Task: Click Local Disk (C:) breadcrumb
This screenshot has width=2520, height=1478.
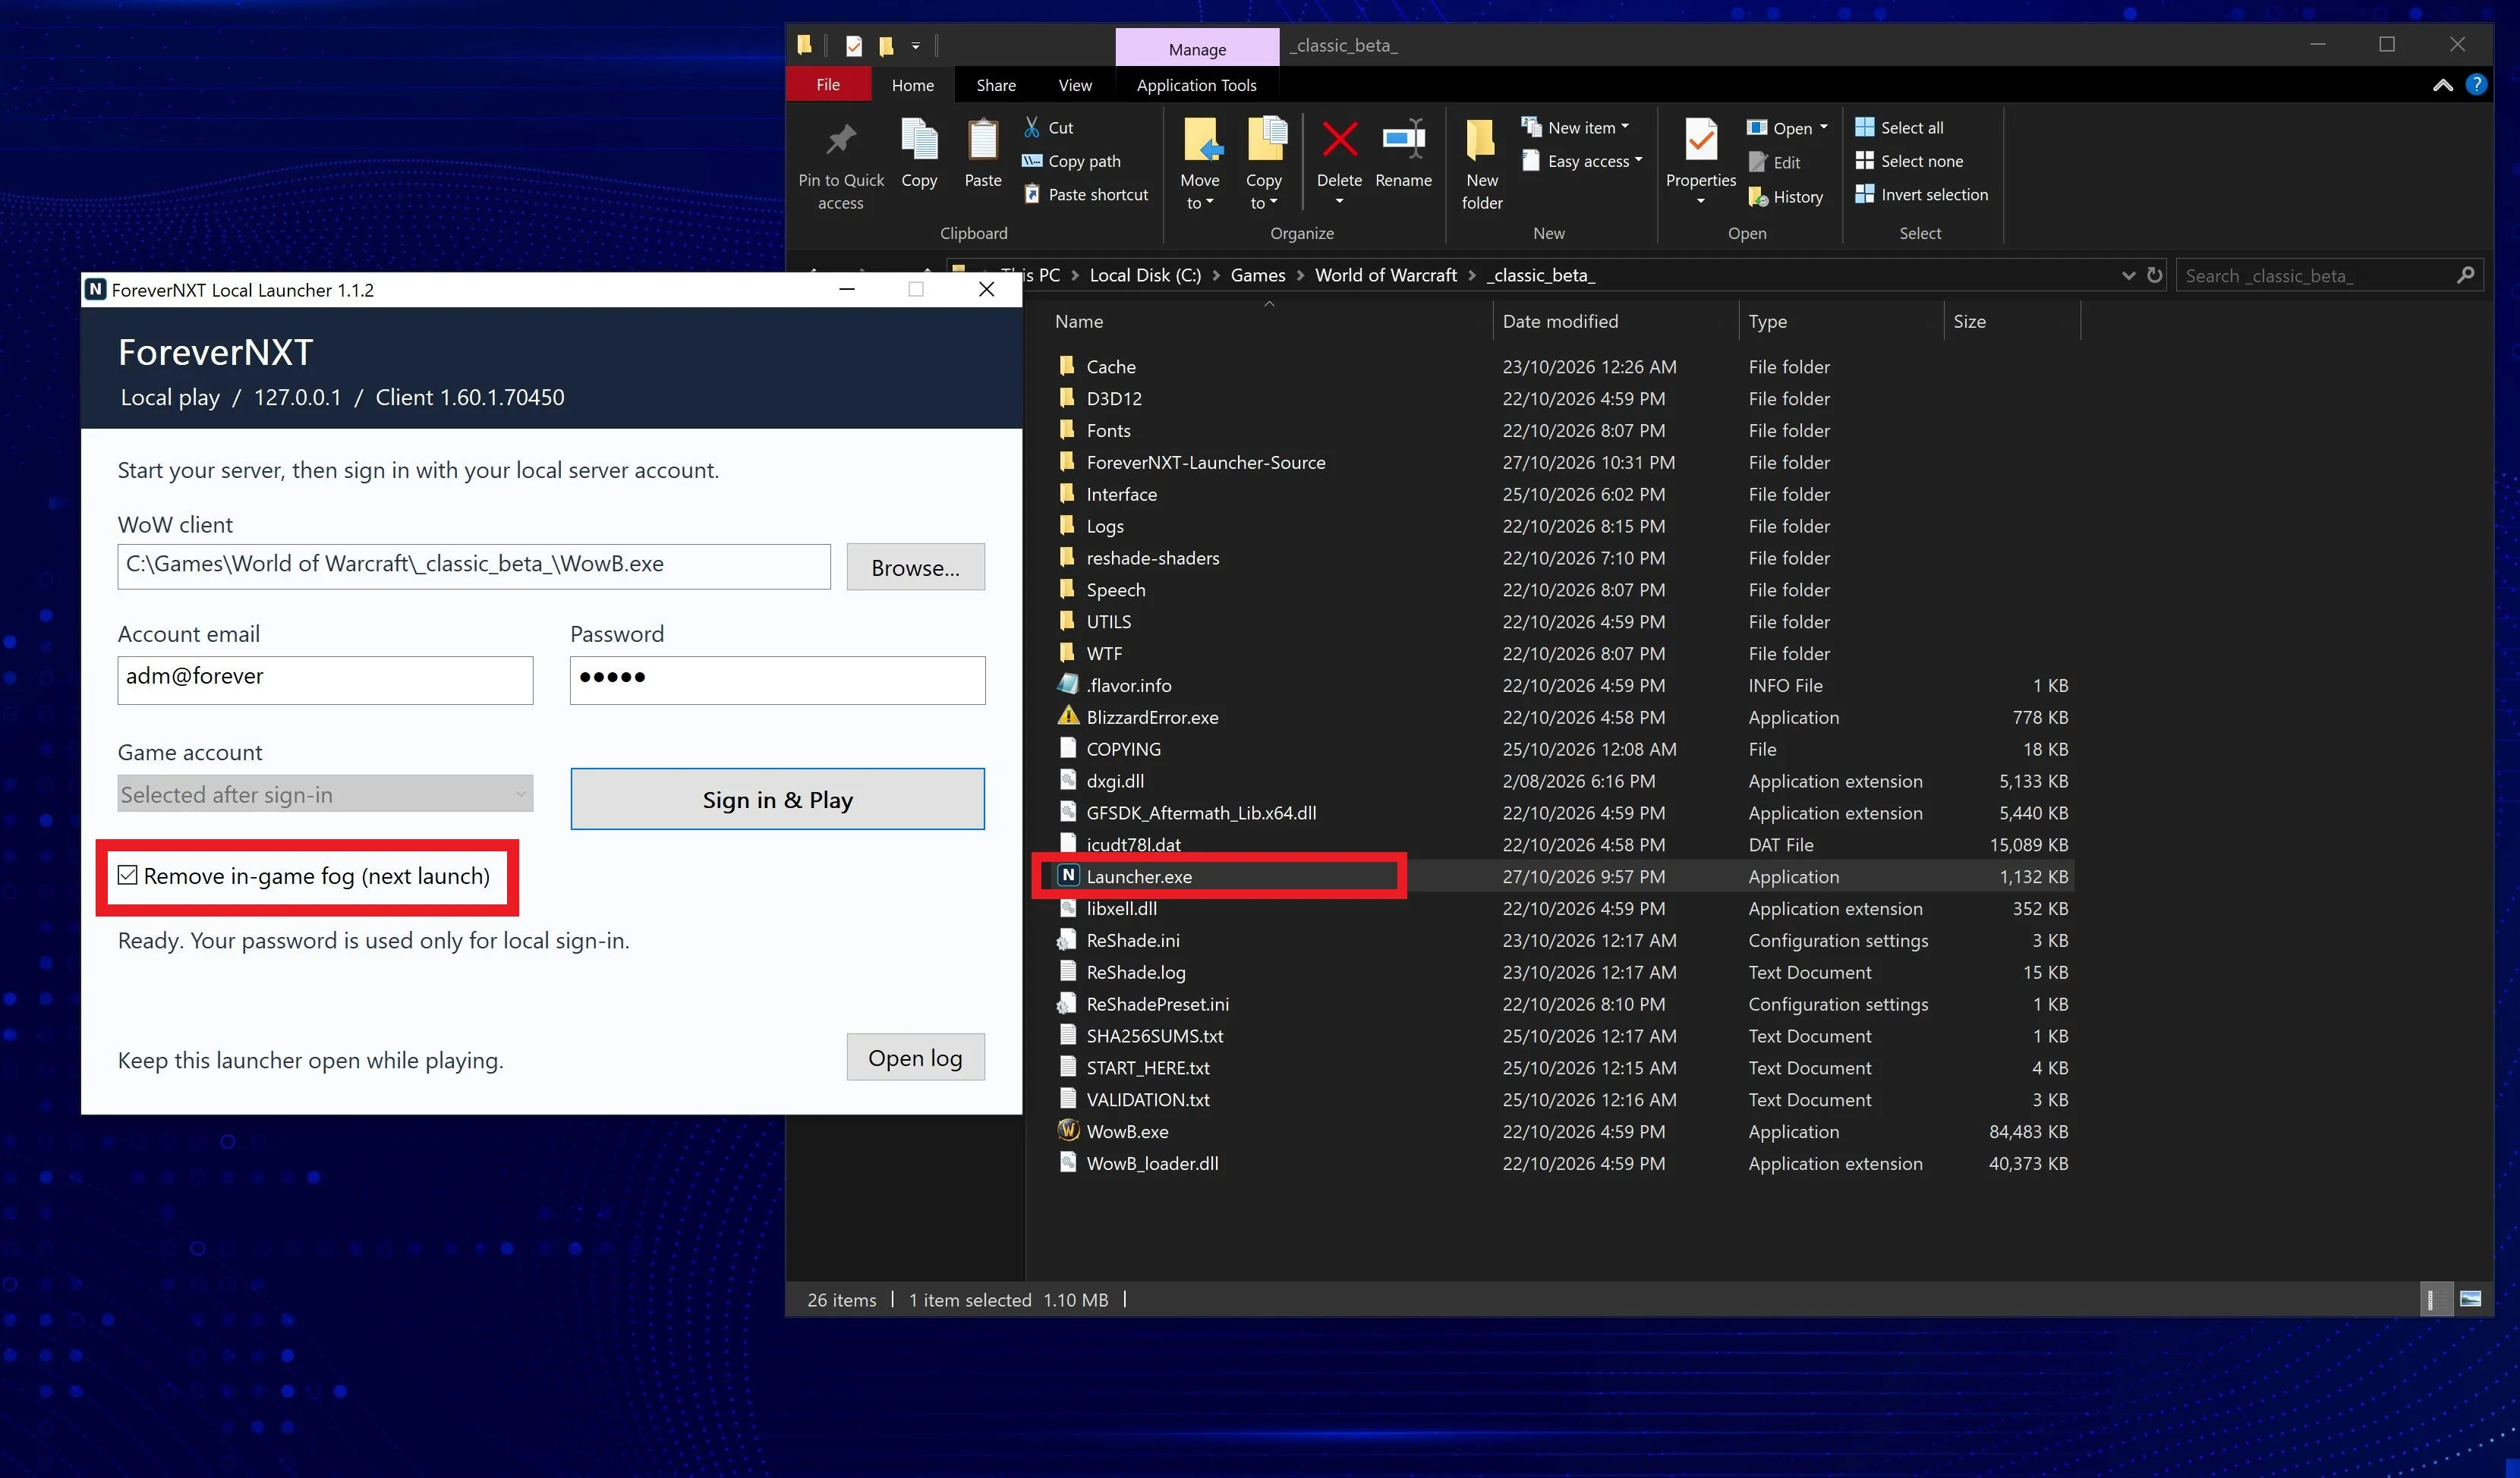Action: click(x=1144, y=275)
